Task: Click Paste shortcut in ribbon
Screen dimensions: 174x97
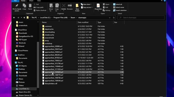Action: (x=40, y=10)
